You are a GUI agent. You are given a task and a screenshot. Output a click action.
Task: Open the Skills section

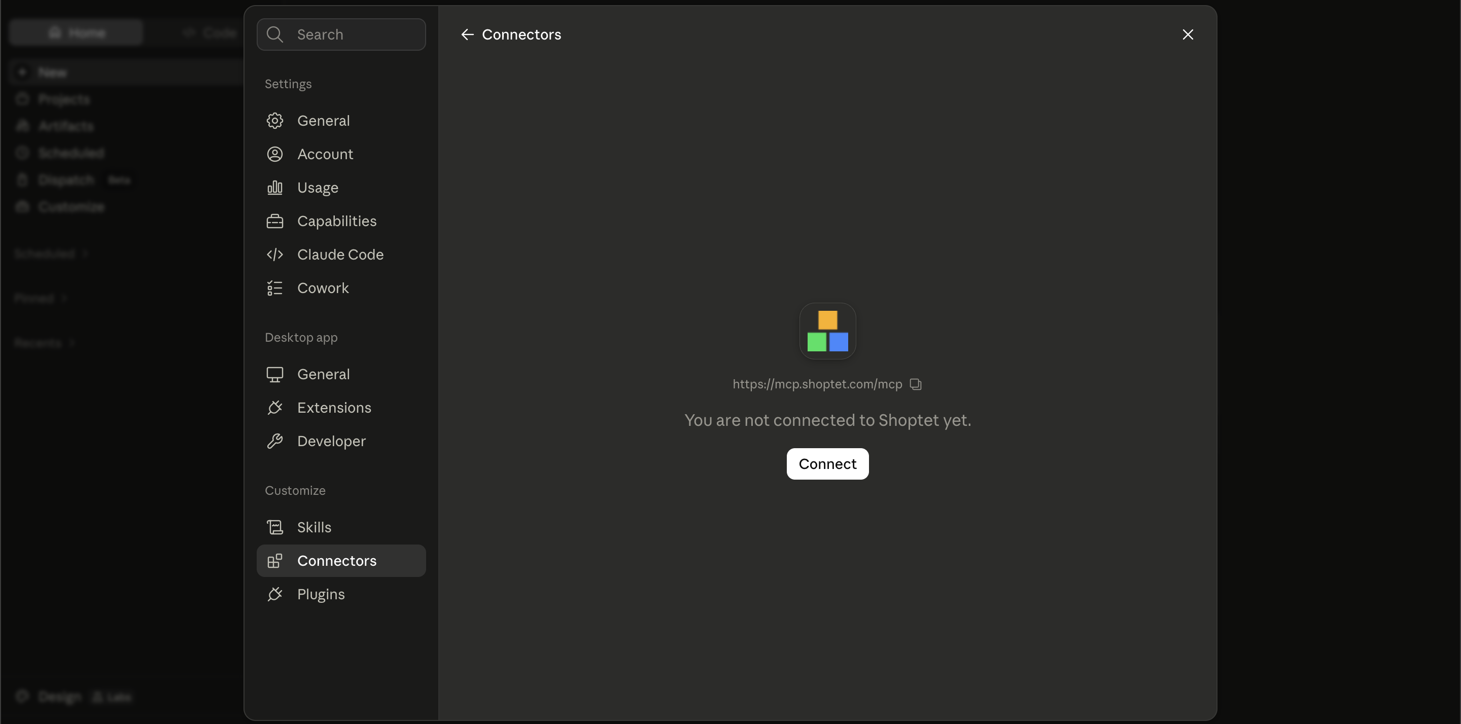click(x=341, y=527)
